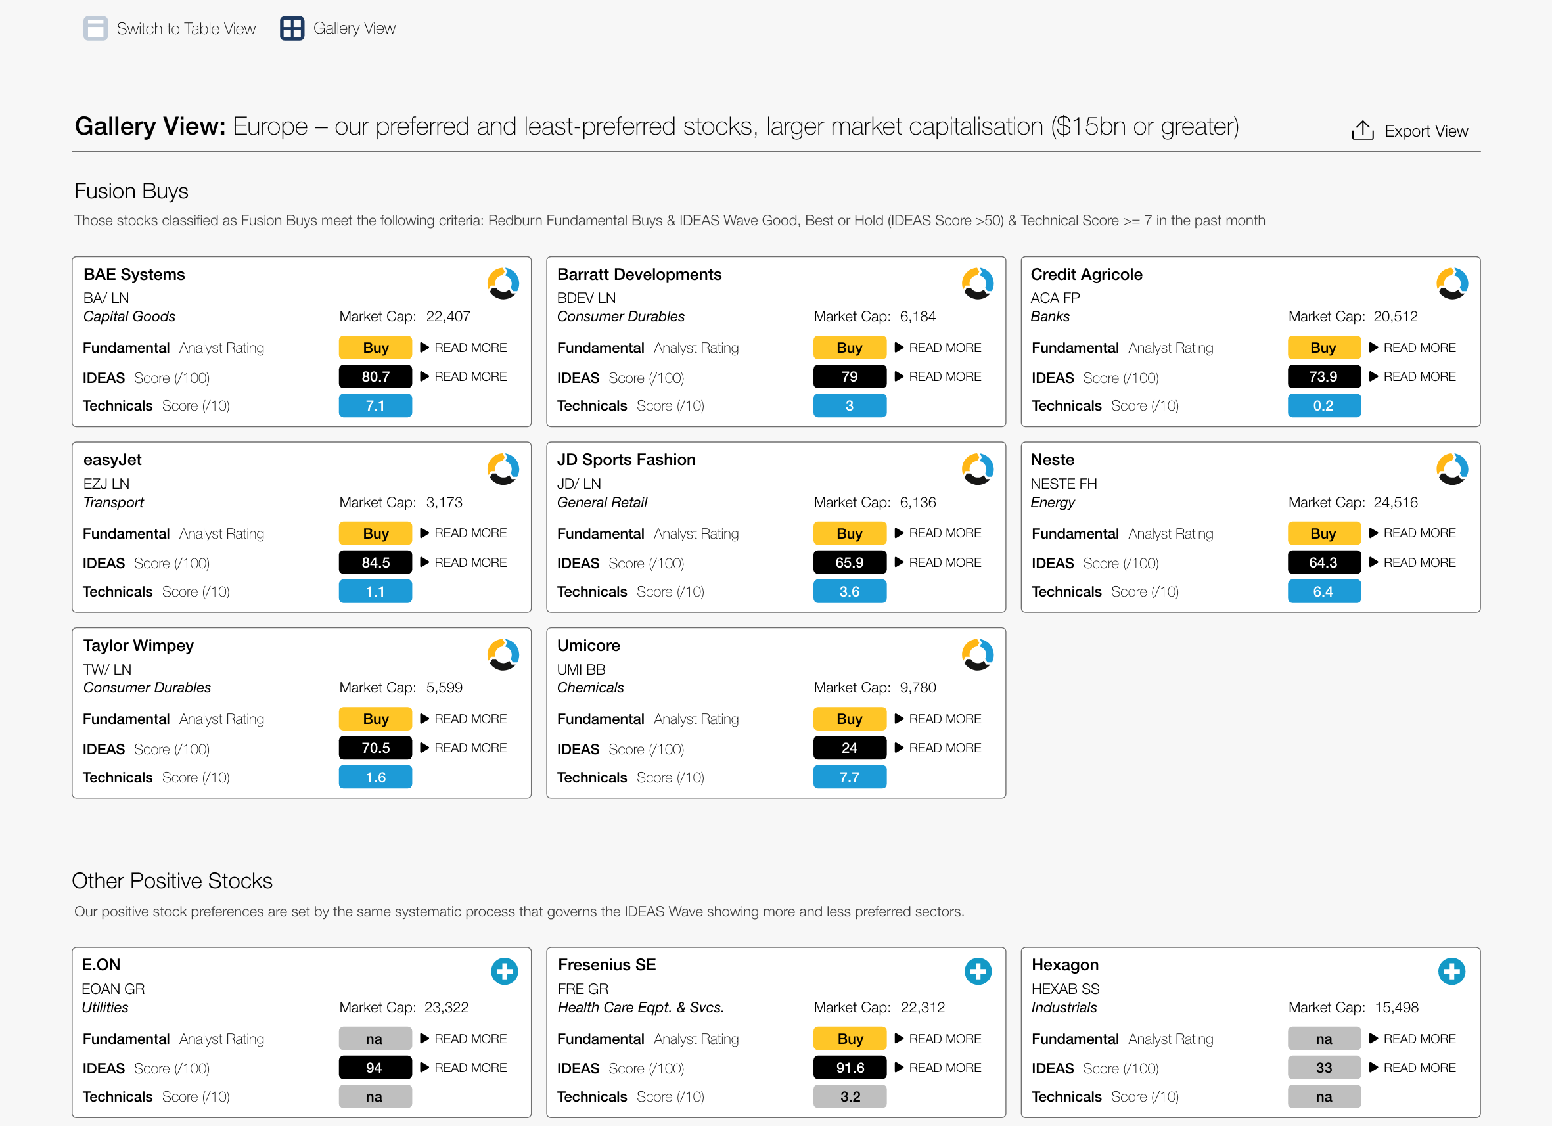This screenshot has width=1552, height=1126.
Task: Open READ MORE for Credit Agricole IDEAS score
Action: [1413, 377]
